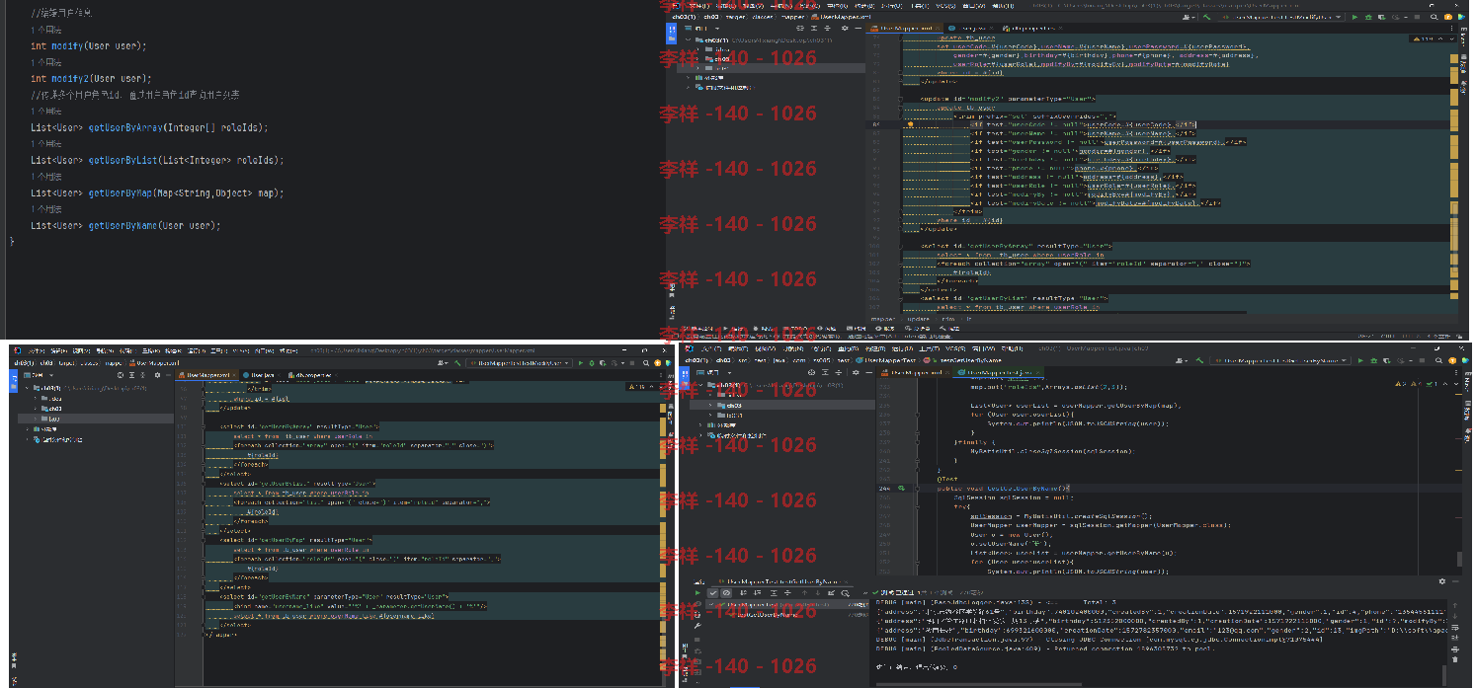
Task: Run the configuration in the bottom-right IDE window
Action: point(1360,360)
